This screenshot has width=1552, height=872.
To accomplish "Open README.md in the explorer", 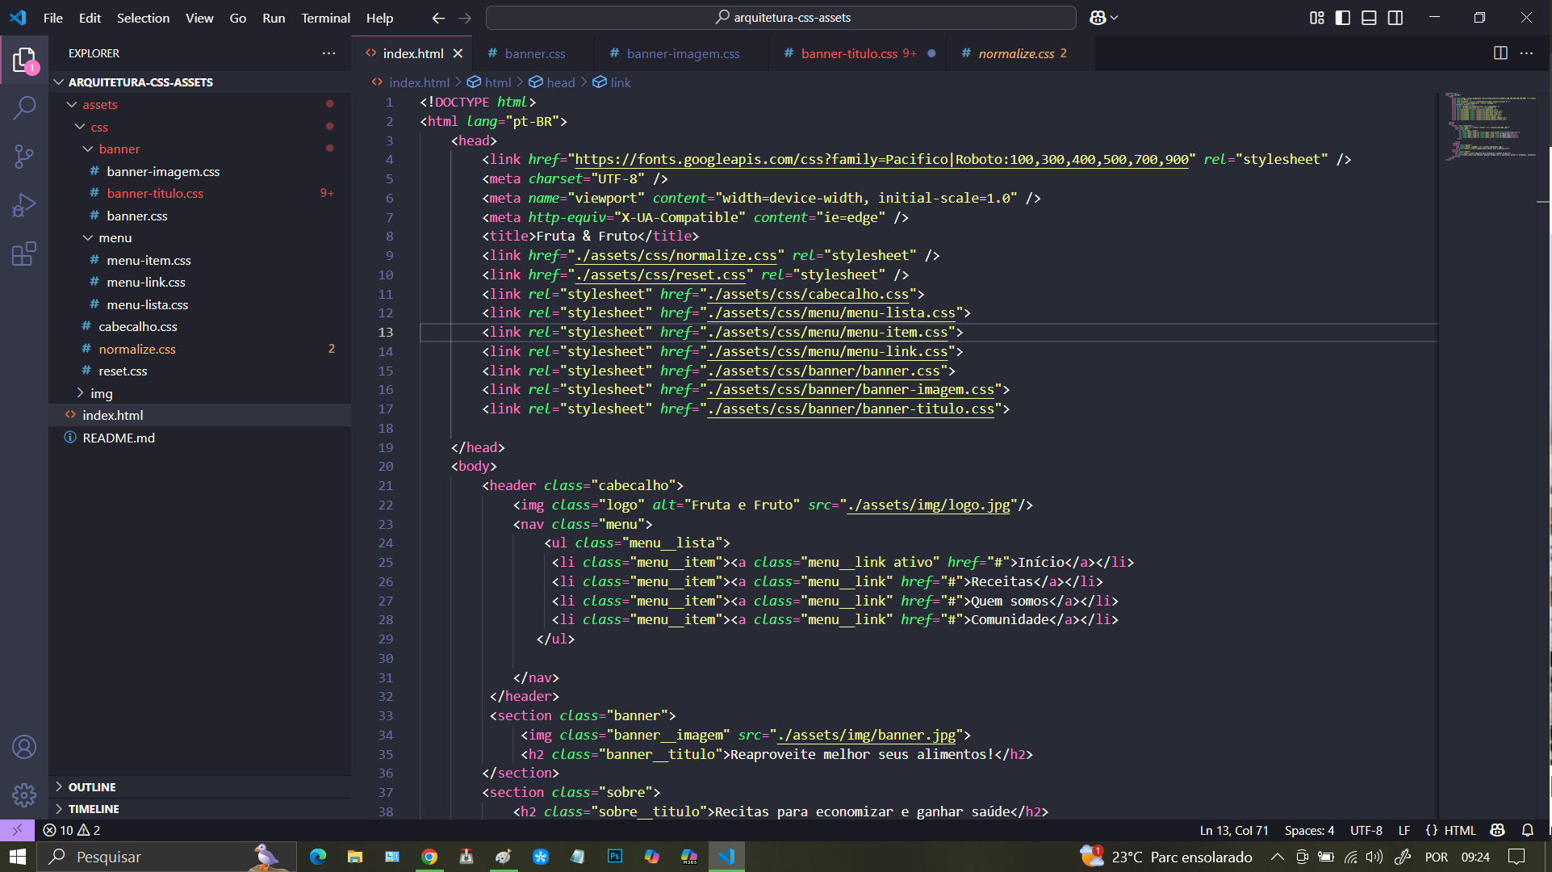I will (x=199, y=438).
